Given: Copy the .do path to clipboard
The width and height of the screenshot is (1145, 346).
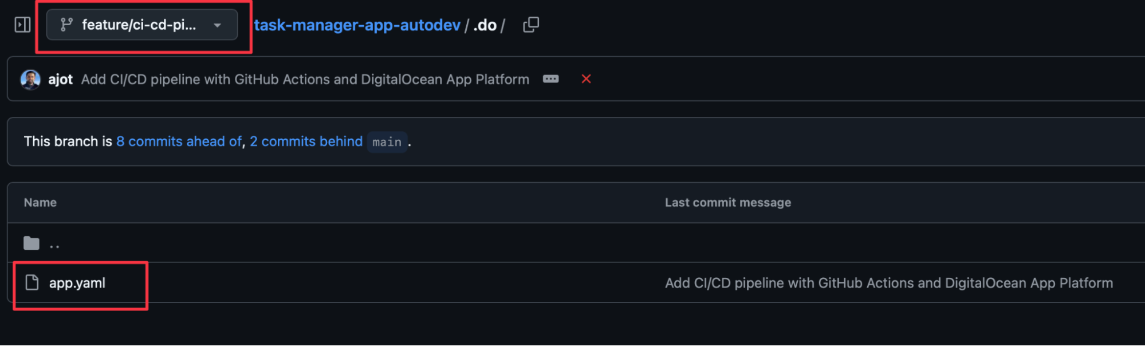Looking at the screenshot, I should point(531,25).
